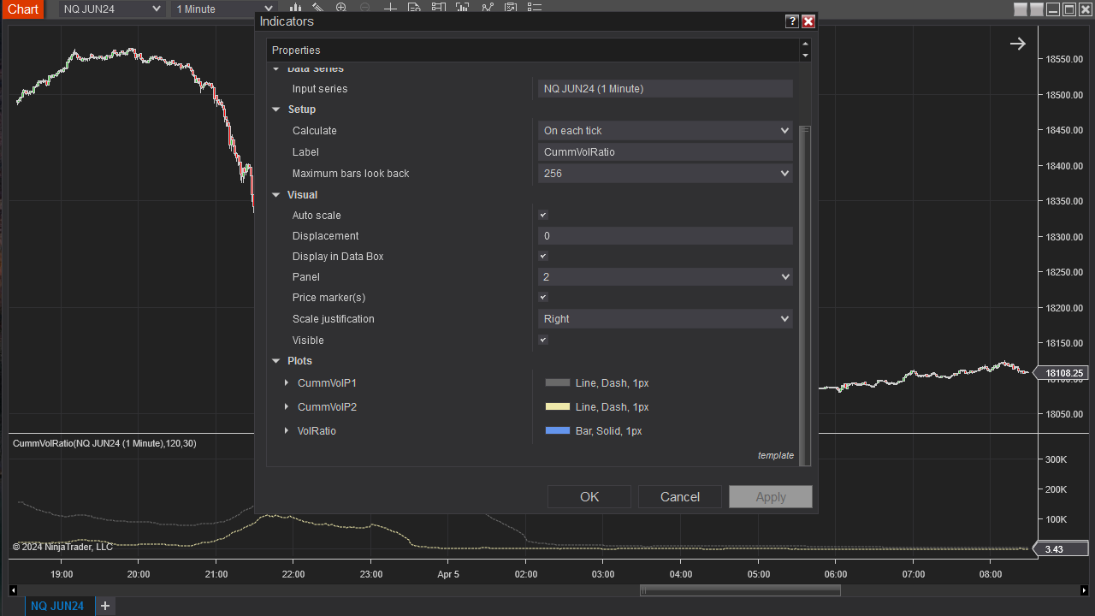Collapse the Setup section
Screen dimensions: 1095x616
pyautogui.click(x=276, y=110)
